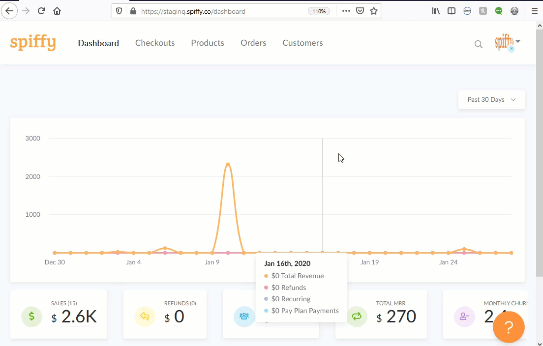Viewport: 543px width, 346px height.
Task: Click the green dollar Sales icon
Action: [31, 316]
